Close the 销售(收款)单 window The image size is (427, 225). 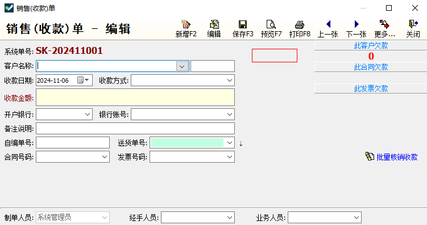414,8
